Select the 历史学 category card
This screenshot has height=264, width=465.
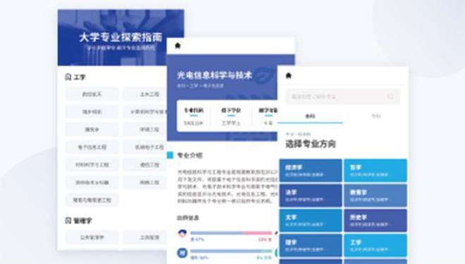click(x=376, y=220)
